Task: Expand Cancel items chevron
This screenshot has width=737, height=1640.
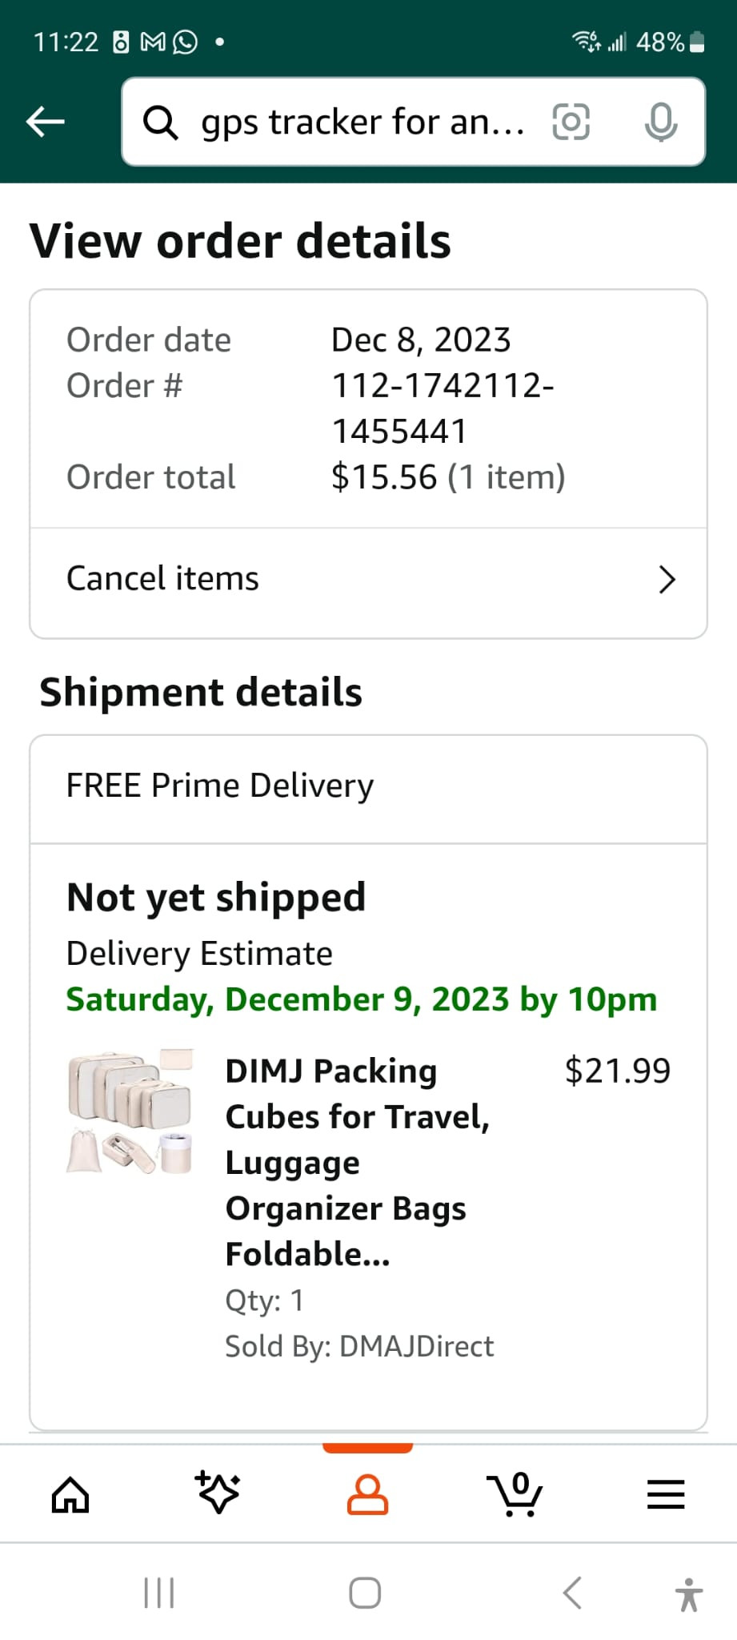Action: pos(667,580)
